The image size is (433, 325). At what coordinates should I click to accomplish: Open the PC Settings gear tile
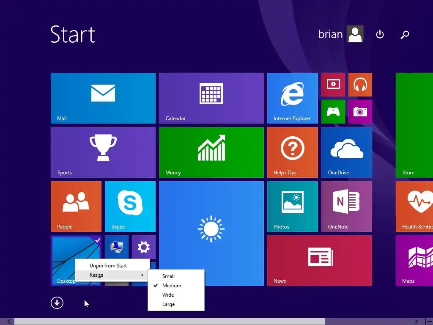click(144, 247)
